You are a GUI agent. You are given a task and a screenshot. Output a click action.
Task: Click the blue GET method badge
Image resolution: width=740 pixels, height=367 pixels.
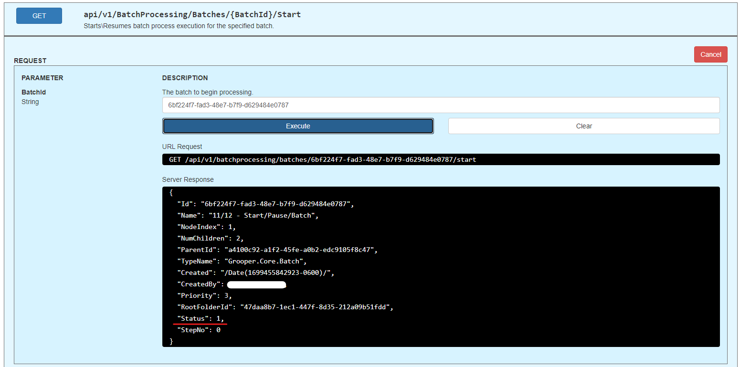(x=39, y=16)
